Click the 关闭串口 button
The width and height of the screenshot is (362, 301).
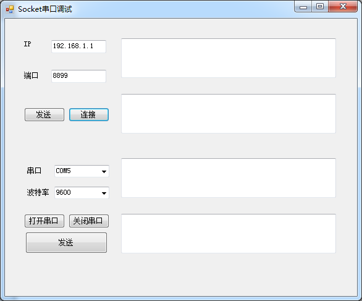pyautogui.click(x=89, y=221)
